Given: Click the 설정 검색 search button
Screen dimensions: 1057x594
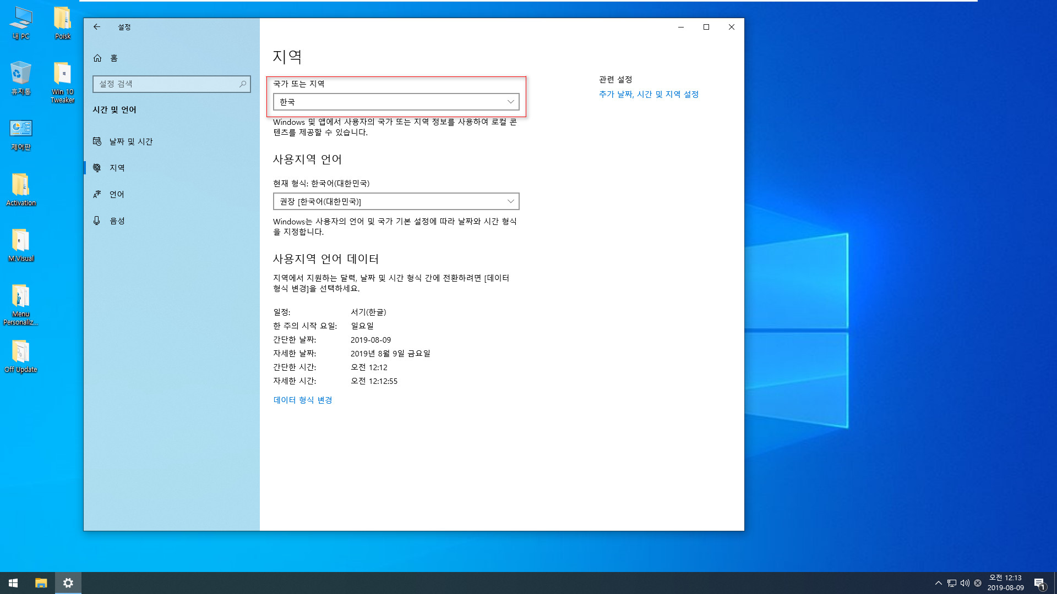Looking at the screenshot, I should pyautogui.click(x=244, y=84).
